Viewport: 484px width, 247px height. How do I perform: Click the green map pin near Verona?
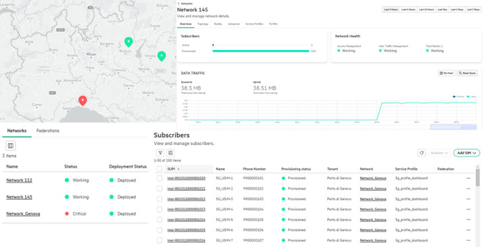click(x=162, y=56)
